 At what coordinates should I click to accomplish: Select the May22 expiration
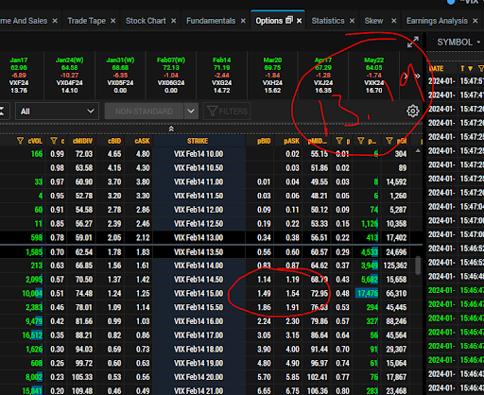(373, 75)
